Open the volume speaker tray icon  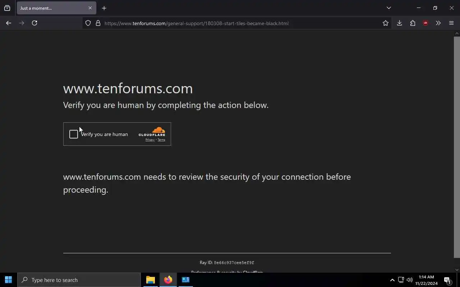pos(410,280)
